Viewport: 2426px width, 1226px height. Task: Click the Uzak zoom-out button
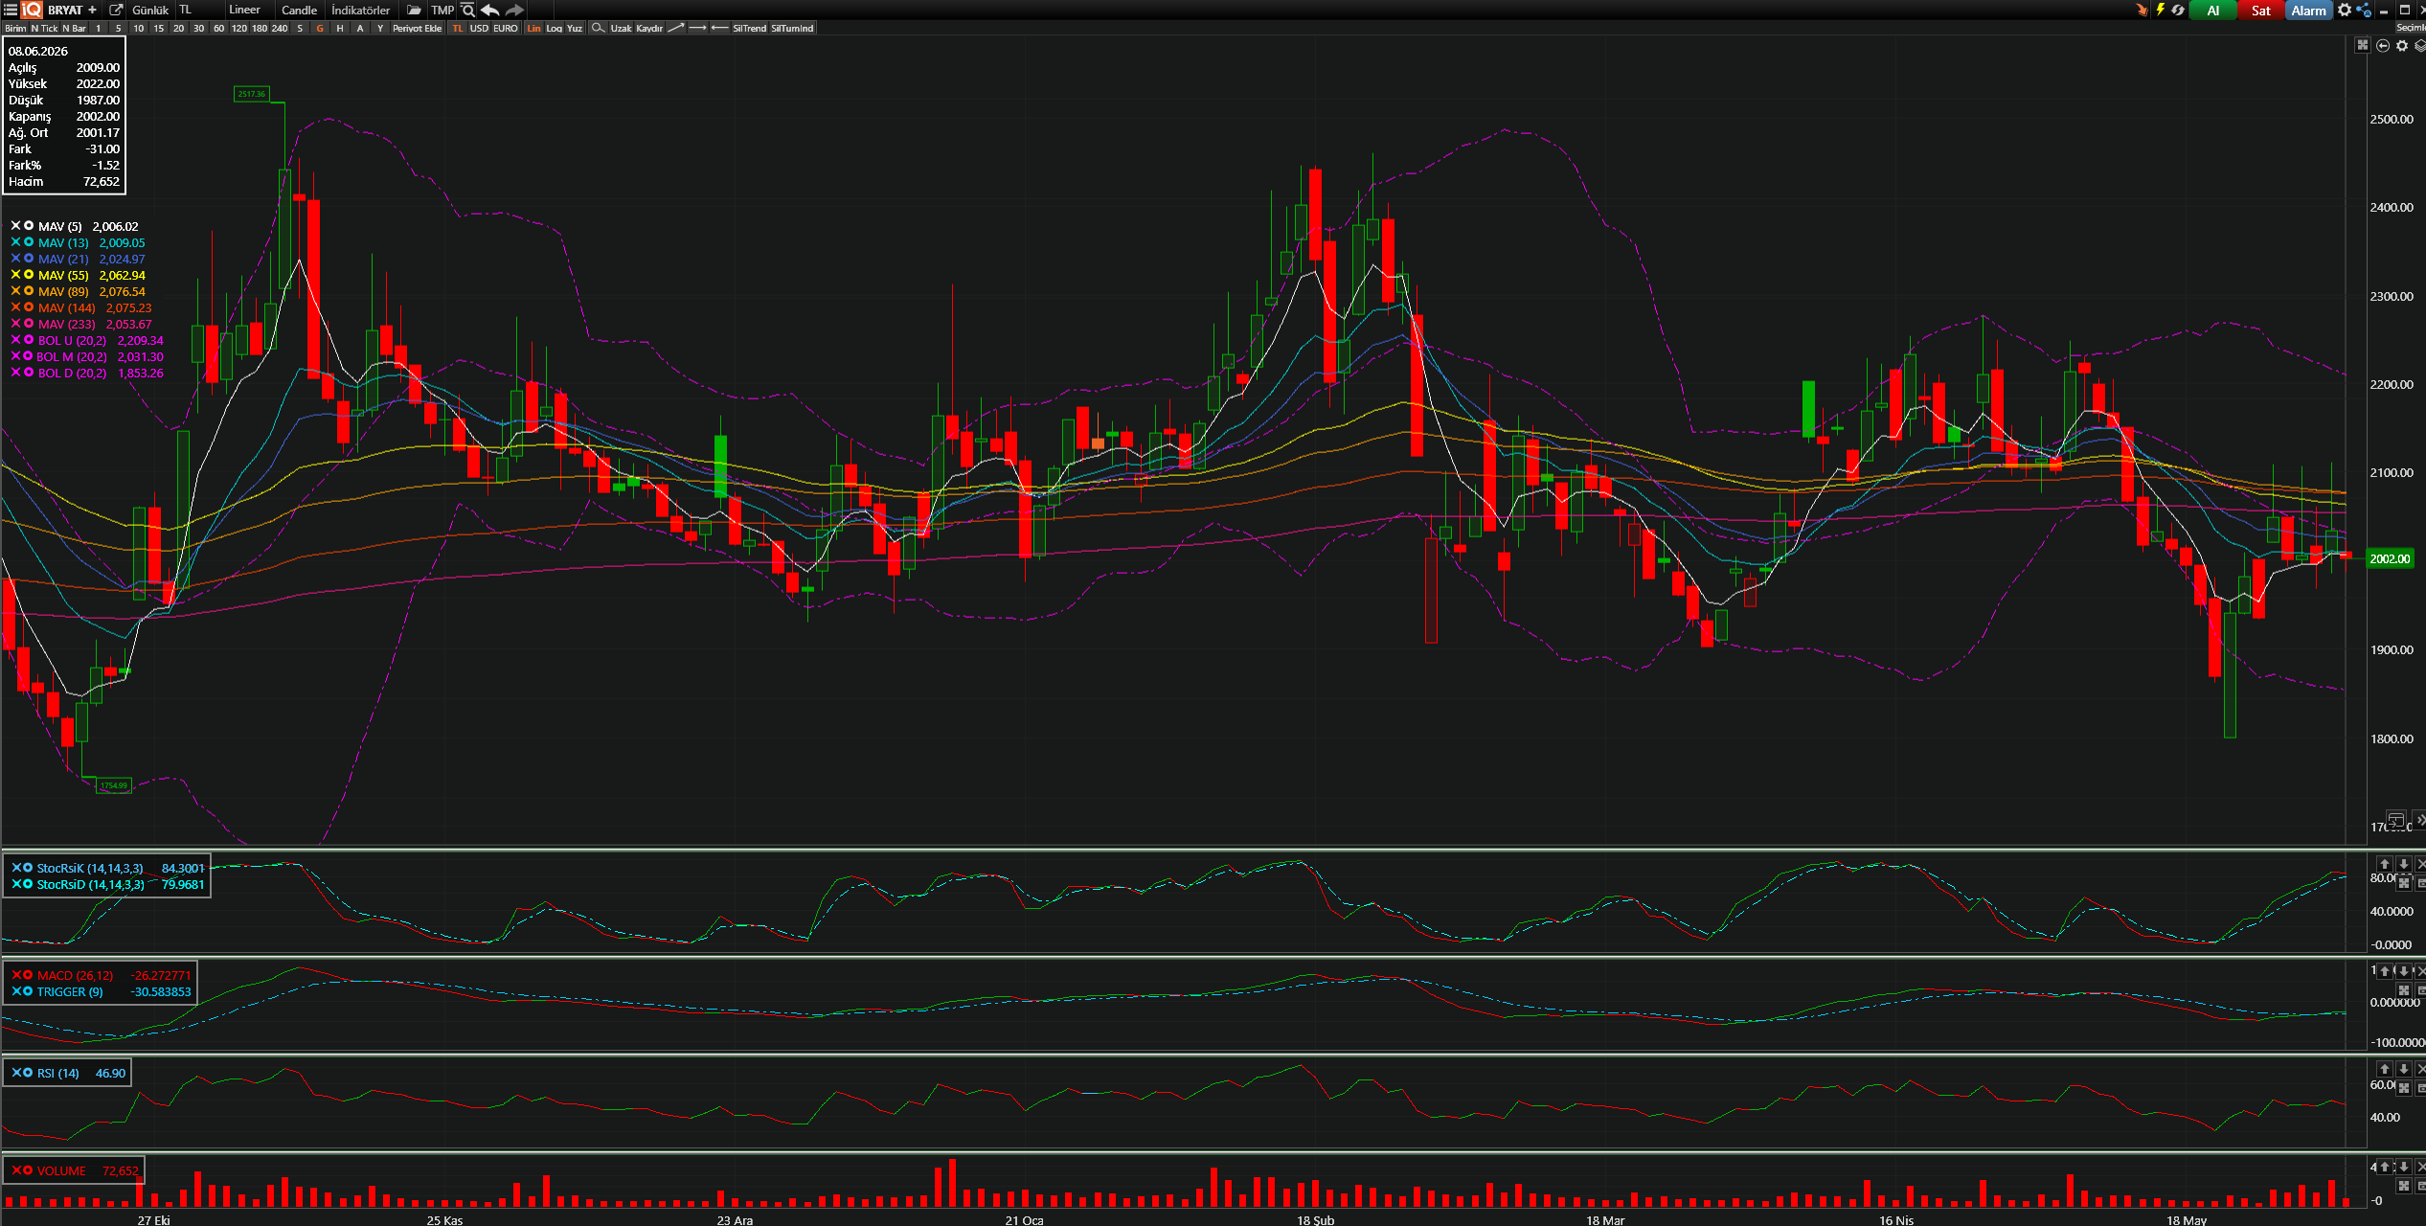[622, 28]
